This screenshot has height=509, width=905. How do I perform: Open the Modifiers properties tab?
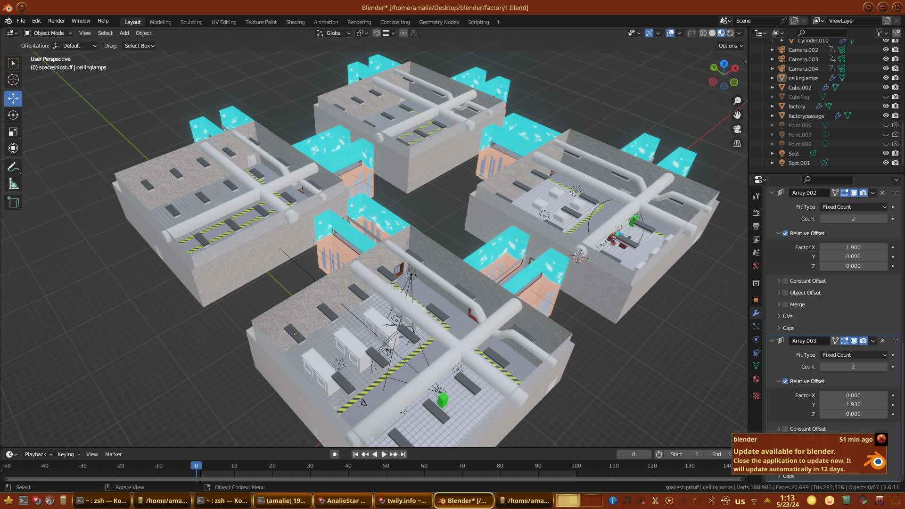pyautogui.click(x=756, y=313)
